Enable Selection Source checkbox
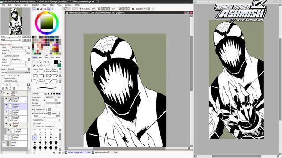Viewport: 282px width, 158px height. [x=2, y=81]
